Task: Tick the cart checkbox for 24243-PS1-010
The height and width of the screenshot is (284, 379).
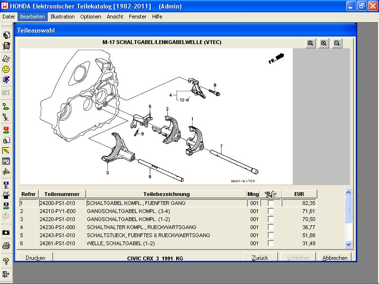Action: (x=271, y=235)
